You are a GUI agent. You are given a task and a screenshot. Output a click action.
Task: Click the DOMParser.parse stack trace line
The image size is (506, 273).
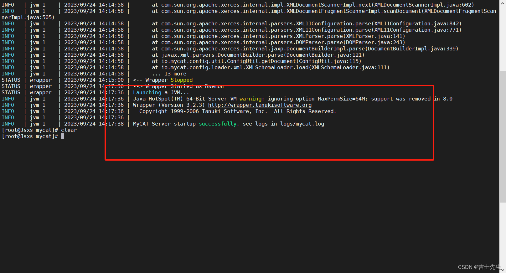coord(278,43)
